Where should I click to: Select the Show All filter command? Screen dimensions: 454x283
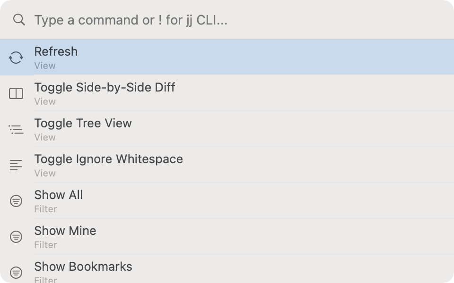click(58, 195)
